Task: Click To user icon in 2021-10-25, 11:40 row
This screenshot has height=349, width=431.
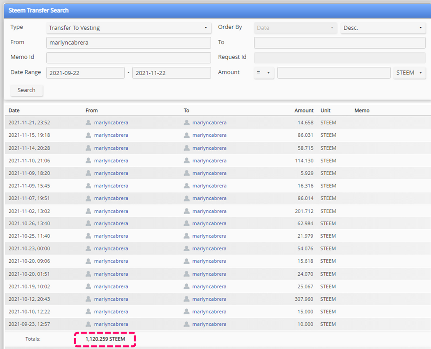Action: click(x=187, y=236)
